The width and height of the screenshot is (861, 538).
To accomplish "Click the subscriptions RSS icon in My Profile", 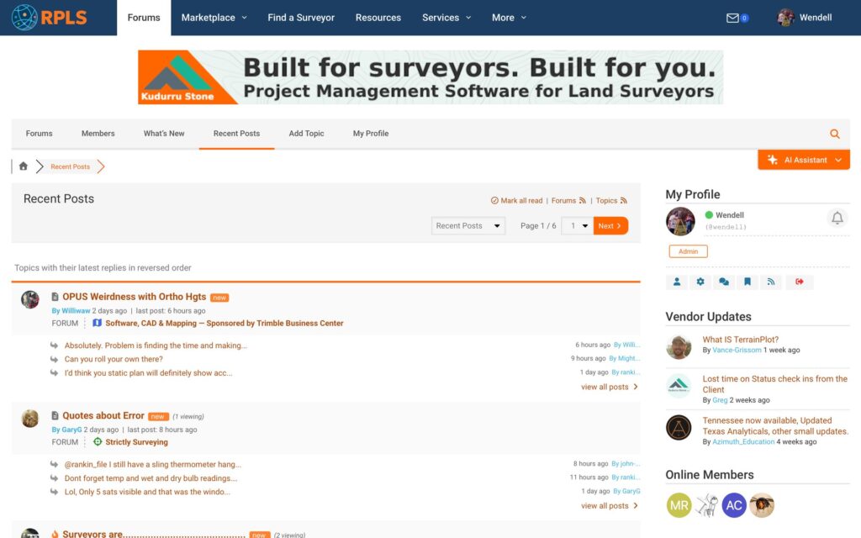I will [771, 282].
